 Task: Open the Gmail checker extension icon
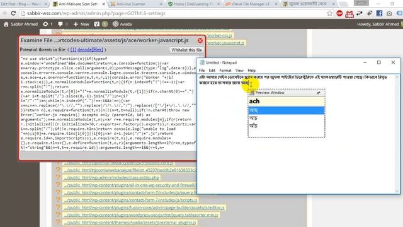pos(349,14)
